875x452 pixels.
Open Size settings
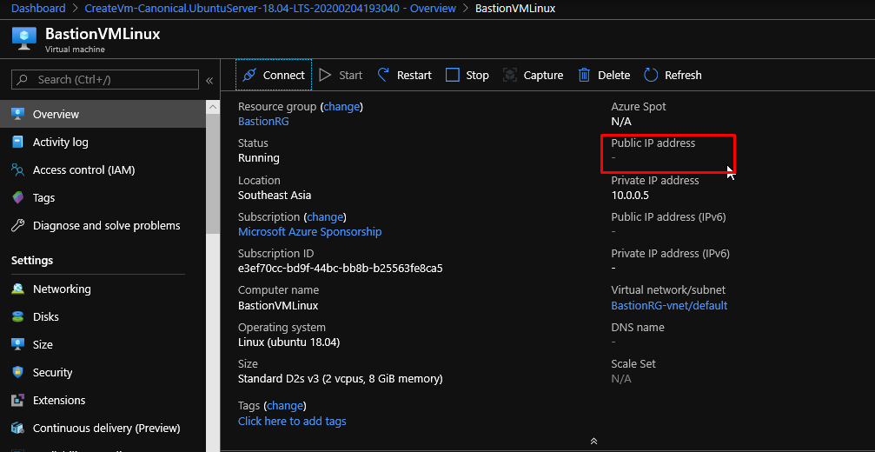coord(103,344)
